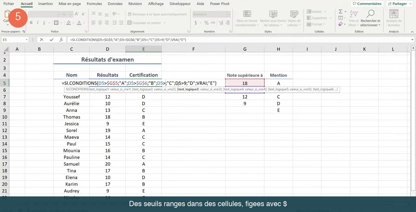
Task: Align text to middle vertically icon
Action: (100, 14)
